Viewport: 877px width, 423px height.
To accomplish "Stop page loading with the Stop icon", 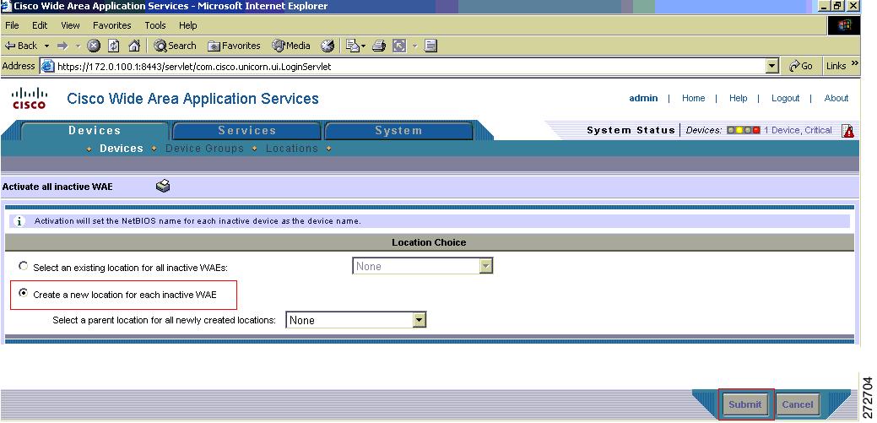I will click(x=94, y=46).
